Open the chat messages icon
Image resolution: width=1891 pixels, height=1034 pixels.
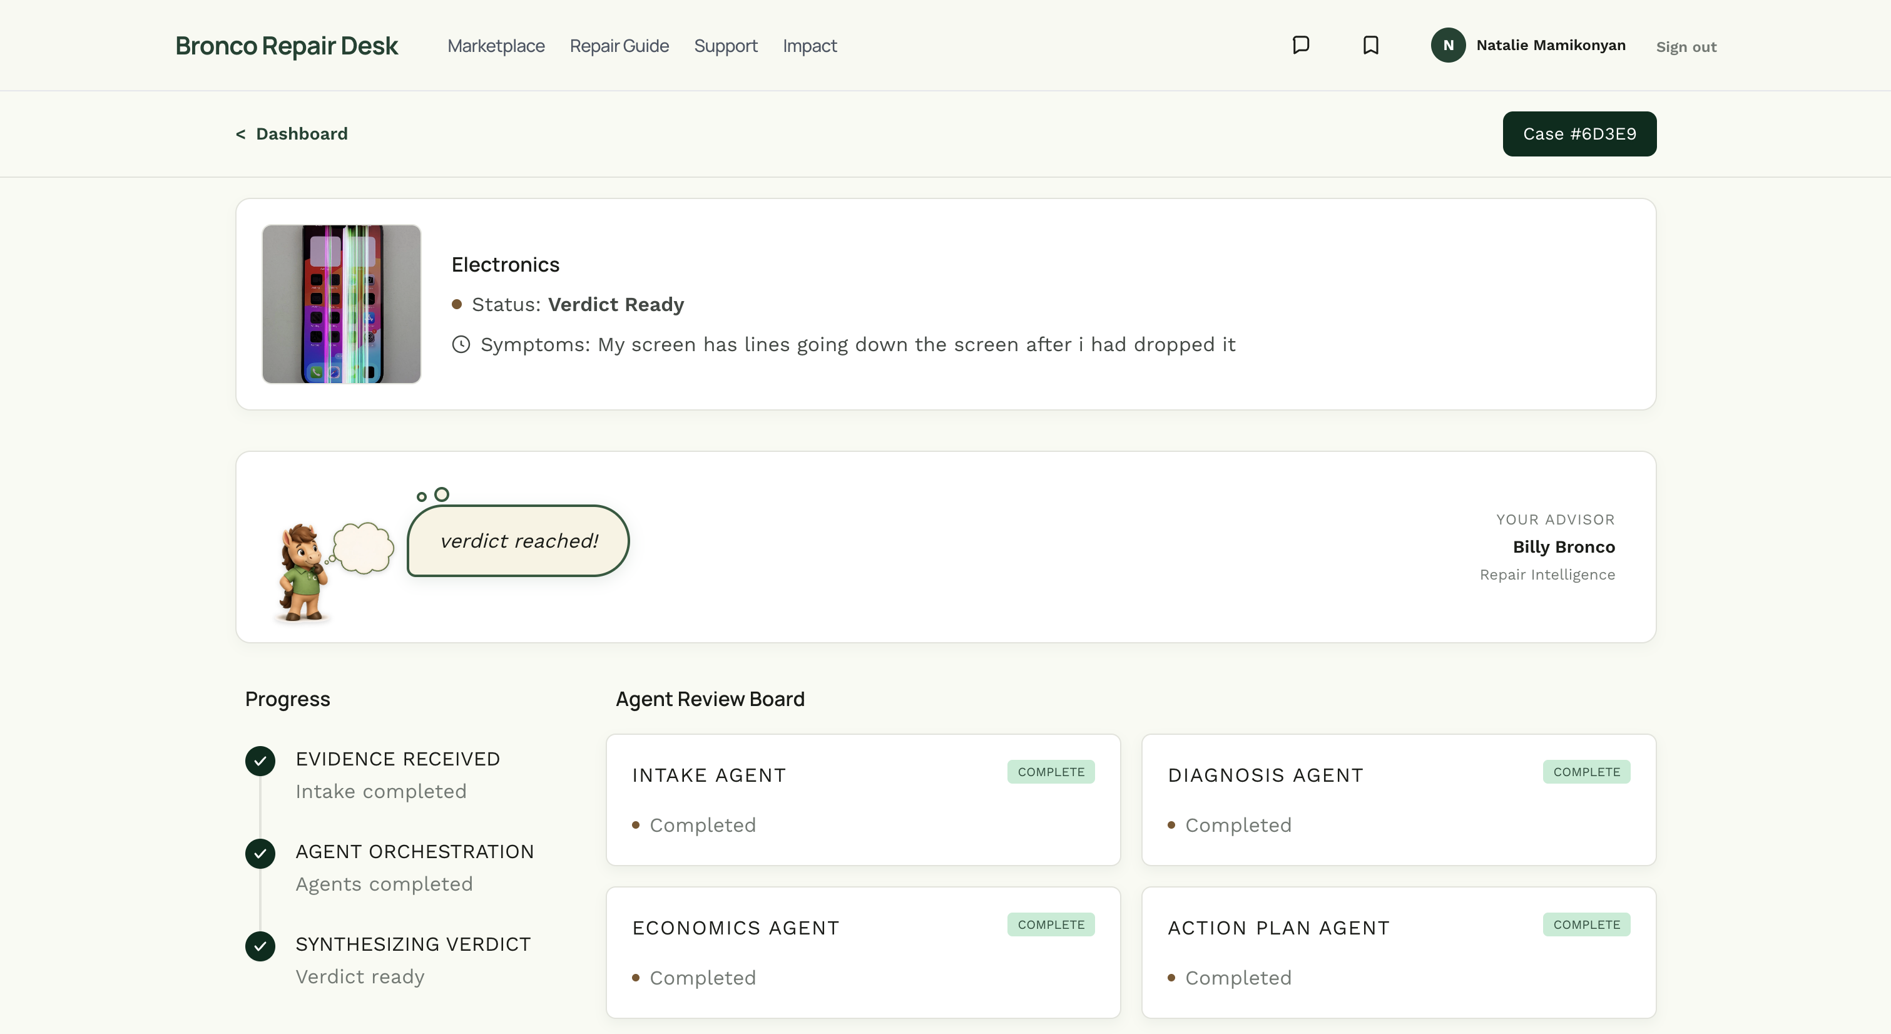[1301, 45]
